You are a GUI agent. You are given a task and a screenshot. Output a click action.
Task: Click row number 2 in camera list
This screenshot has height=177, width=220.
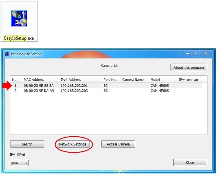tap(15, 91)
